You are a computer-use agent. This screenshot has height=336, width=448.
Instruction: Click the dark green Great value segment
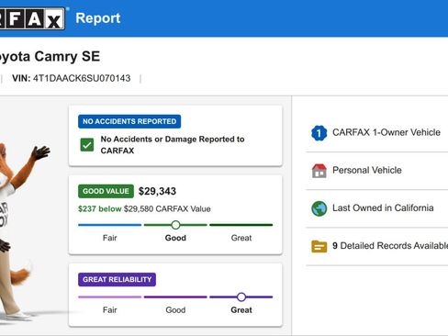[241, 225]
